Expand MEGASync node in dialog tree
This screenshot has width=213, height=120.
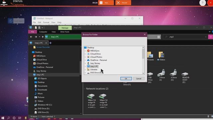pyautogui.click(x=85, y=51)
